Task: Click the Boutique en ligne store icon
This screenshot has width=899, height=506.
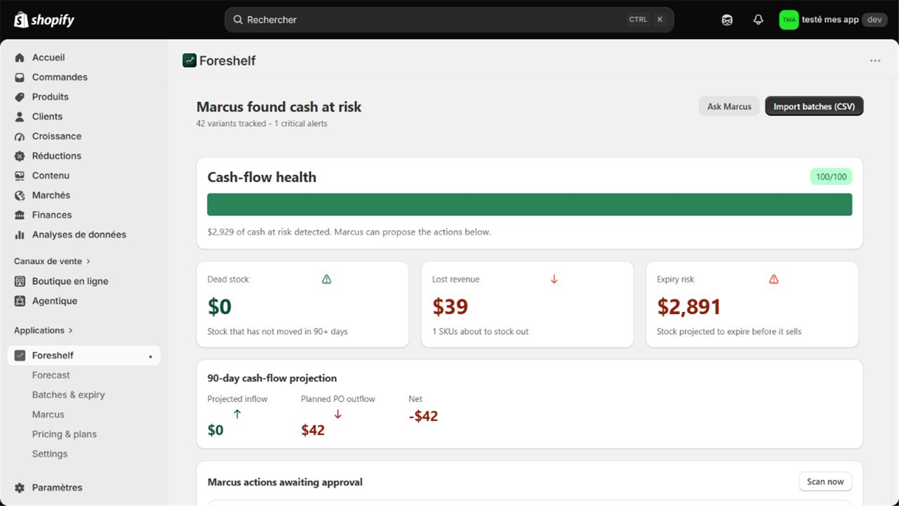Action: coord(20,281)
